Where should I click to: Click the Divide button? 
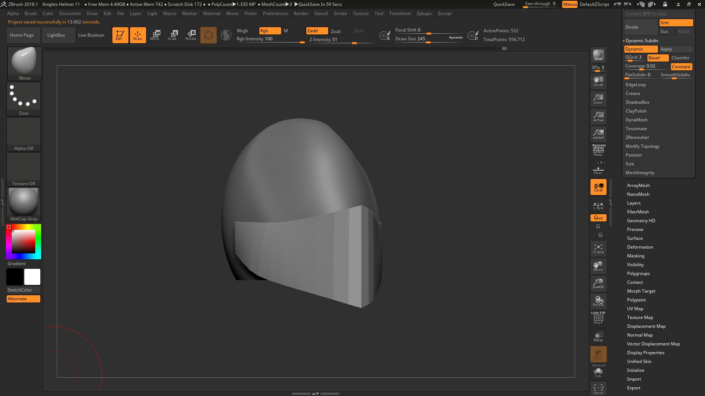point(641,27)
